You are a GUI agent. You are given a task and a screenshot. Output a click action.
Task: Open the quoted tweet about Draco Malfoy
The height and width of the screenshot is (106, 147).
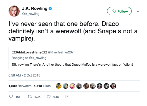[x=74, y=58]
